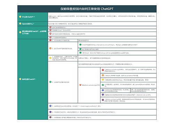Click the green circle on the Sign up URL row
This screenshot has height=125, width=174.
coord(80,44)
